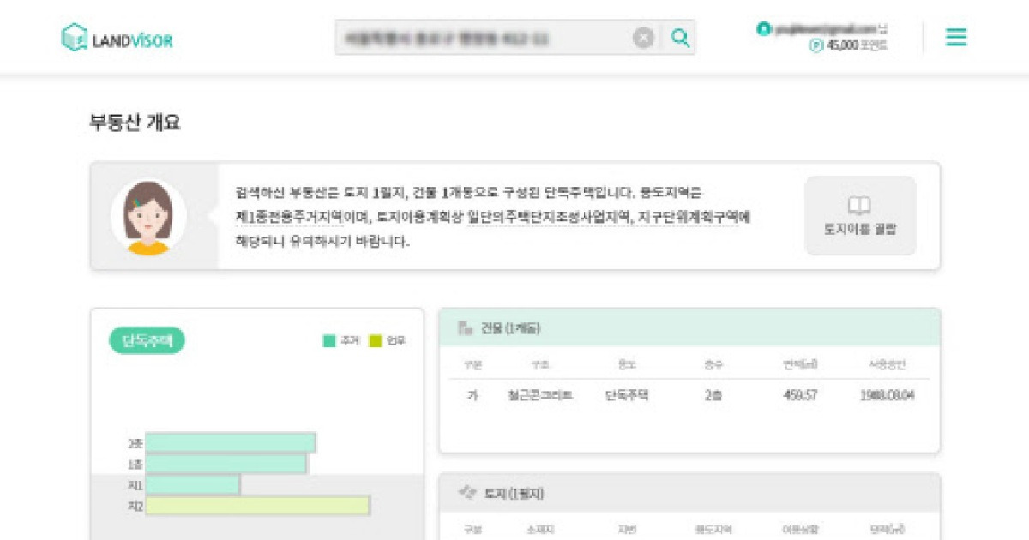Image resolution: width=1029 pixels, height=540 pixels.
Task: Click the advisor avatar image
Action: 148,217
